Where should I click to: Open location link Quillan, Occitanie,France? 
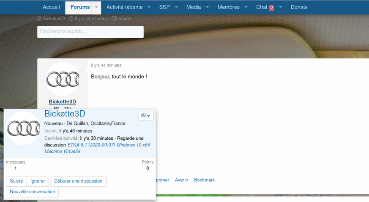[x=99, y=123]
